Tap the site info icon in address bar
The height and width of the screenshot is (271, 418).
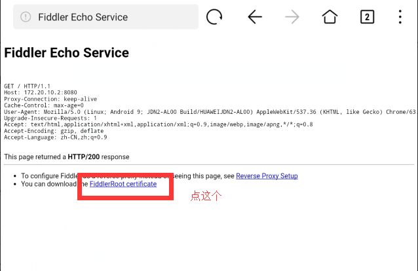[26, 17]
